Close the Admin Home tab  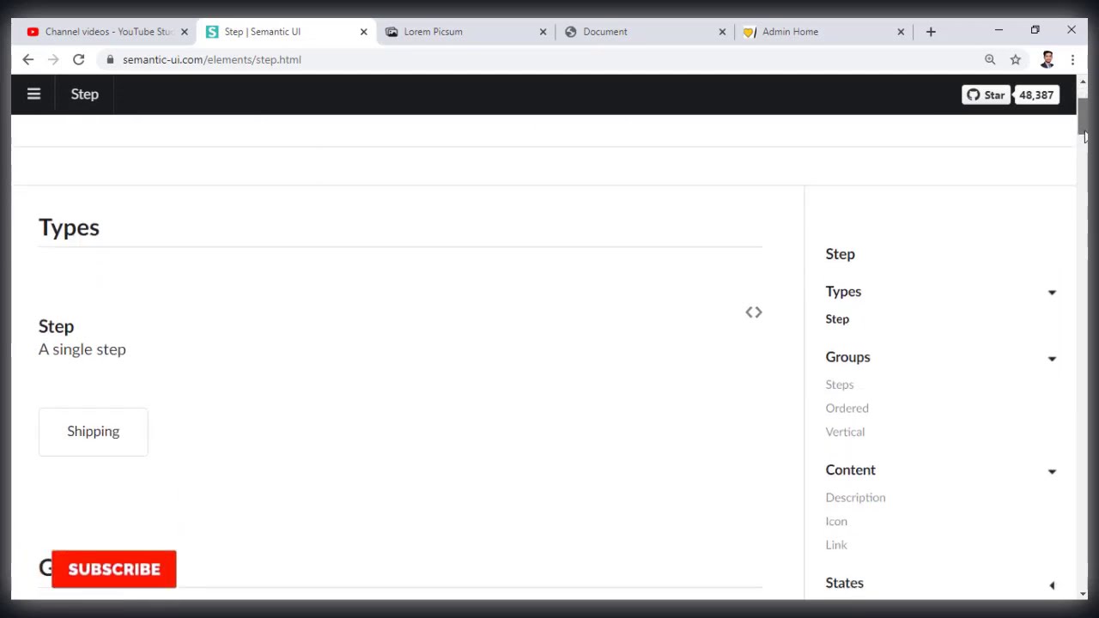tap(901, 32)
